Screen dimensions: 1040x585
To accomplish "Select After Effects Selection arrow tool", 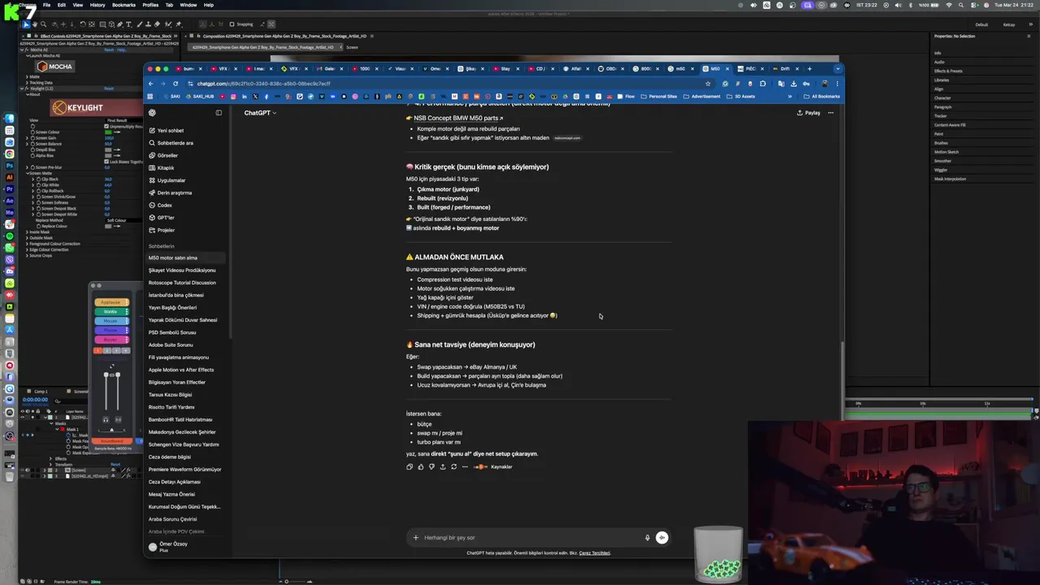I will pos(27,24).
